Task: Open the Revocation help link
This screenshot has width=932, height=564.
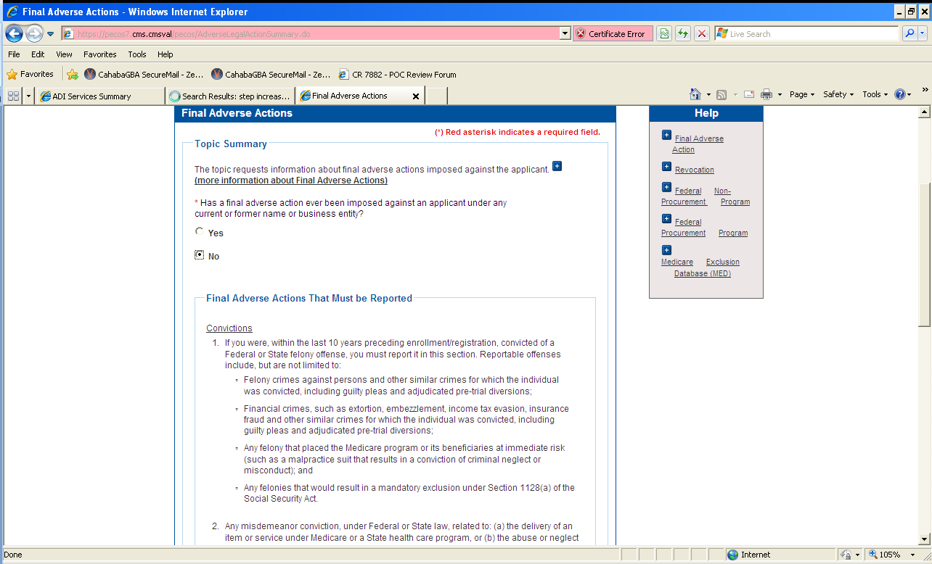Action: coord(695,170)
